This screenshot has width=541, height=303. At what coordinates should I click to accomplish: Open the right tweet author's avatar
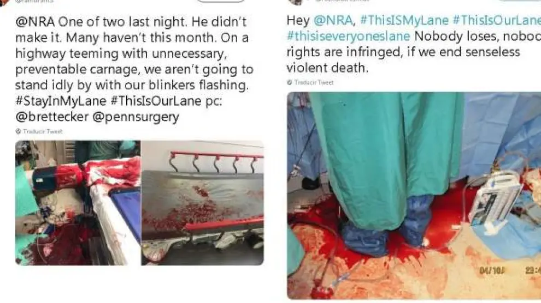click(x=296, y=2)
